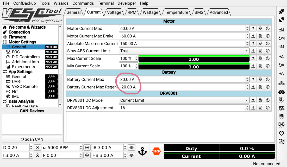
Task: Open Welcome & Wizards page
Action: 27,27
